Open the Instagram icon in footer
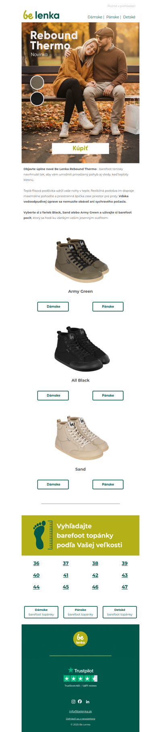Viewport: 161px width, 732px height. pos(73,701)
